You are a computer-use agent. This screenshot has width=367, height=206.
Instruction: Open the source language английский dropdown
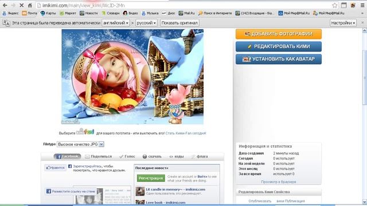116,23
